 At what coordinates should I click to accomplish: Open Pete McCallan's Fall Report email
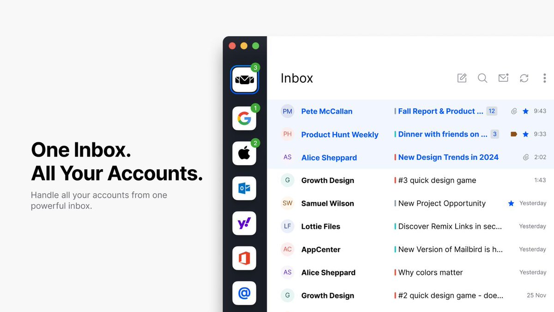coord(439,111)
